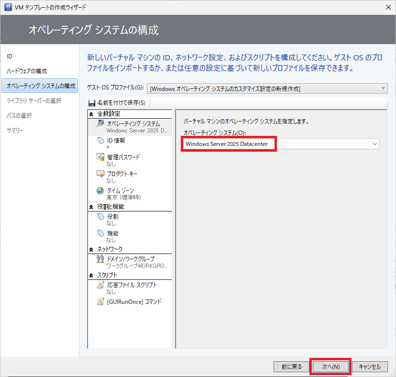Go to サマリー wizard step
Screen dimensions: 396x377
[x=15, y=131]
